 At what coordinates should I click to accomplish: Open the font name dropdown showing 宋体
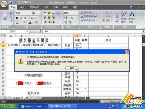[x=31, y=13]
